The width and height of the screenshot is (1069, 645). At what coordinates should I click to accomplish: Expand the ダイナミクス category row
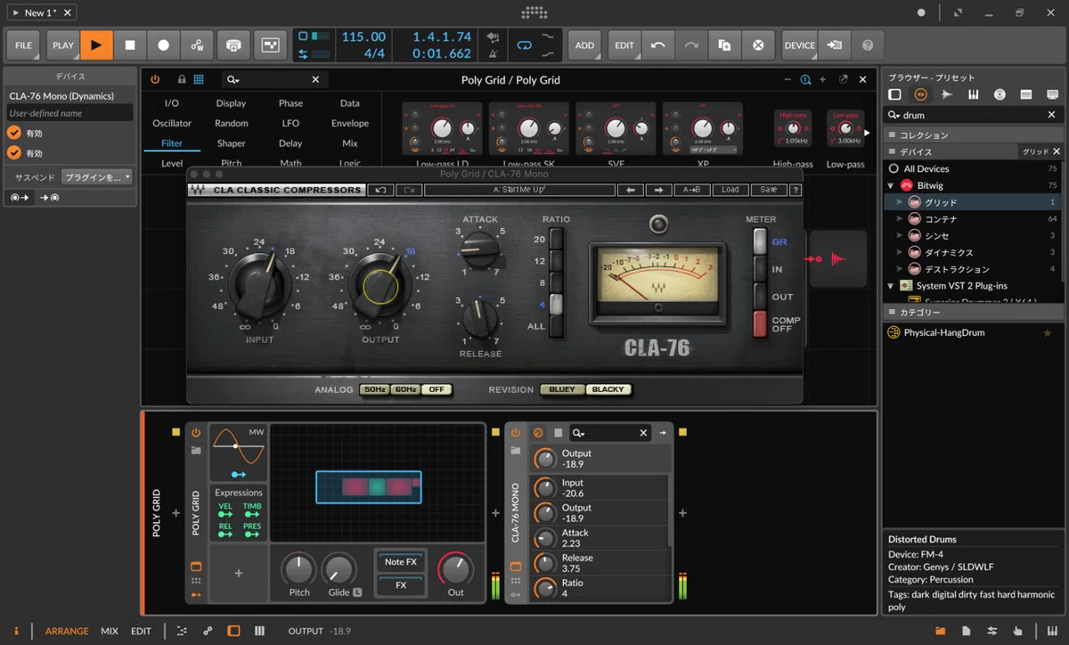coord(900,253)
